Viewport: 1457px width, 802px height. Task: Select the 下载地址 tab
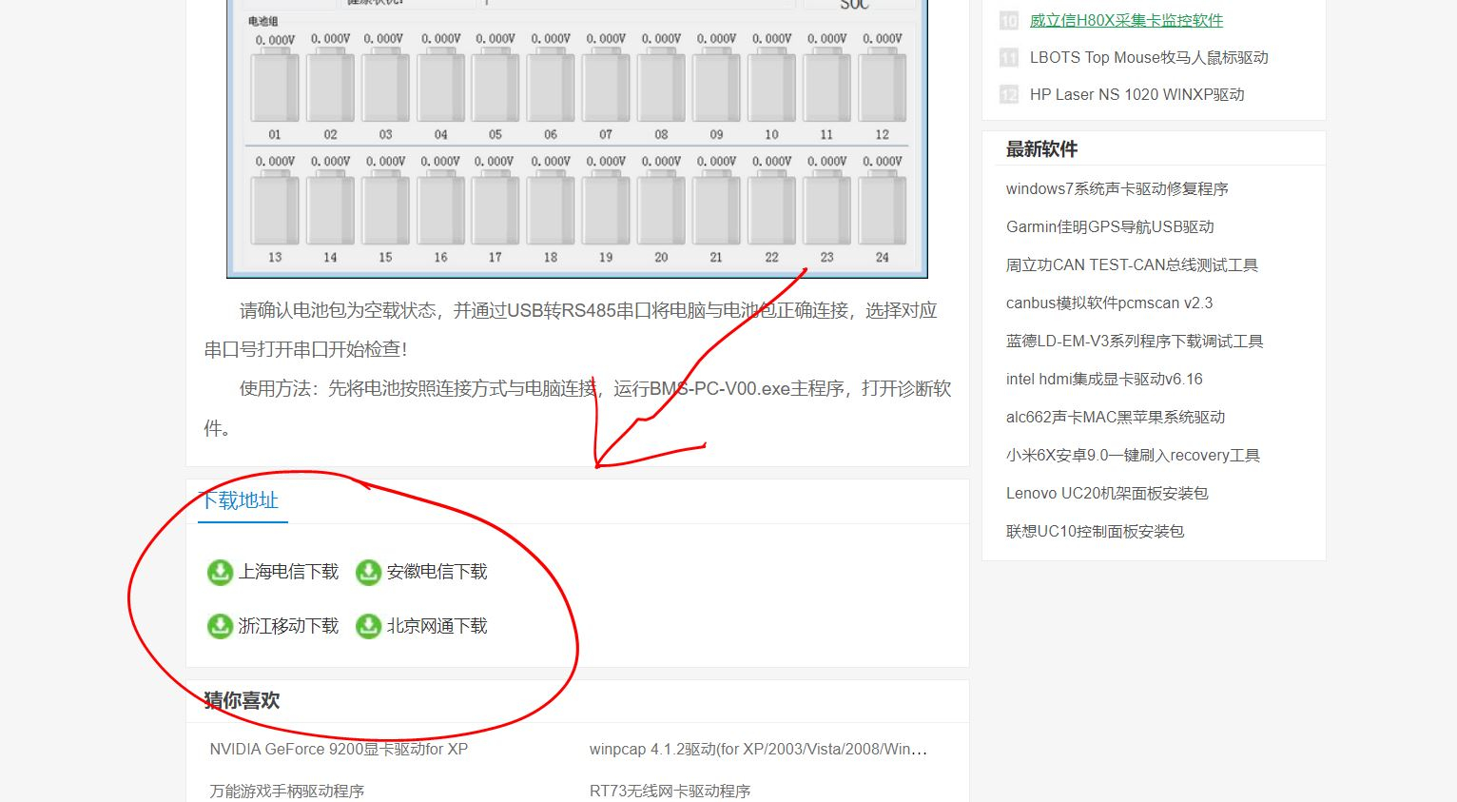(x=241, y=500)
